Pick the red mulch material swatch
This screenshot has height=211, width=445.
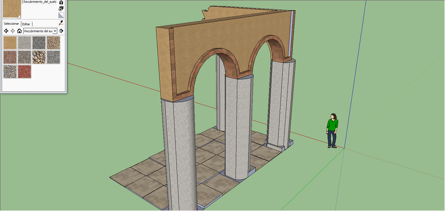coord(24,72)
